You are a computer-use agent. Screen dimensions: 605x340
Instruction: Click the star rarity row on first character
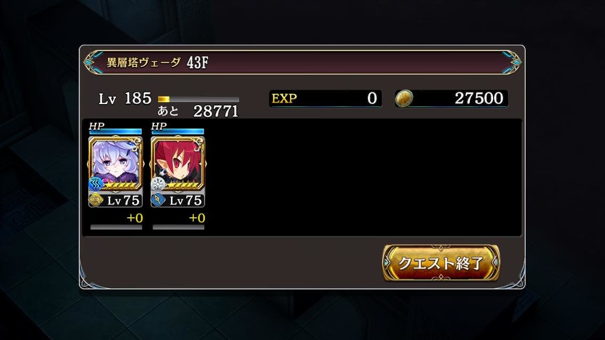pyautogui.click(x=120, y=186)
